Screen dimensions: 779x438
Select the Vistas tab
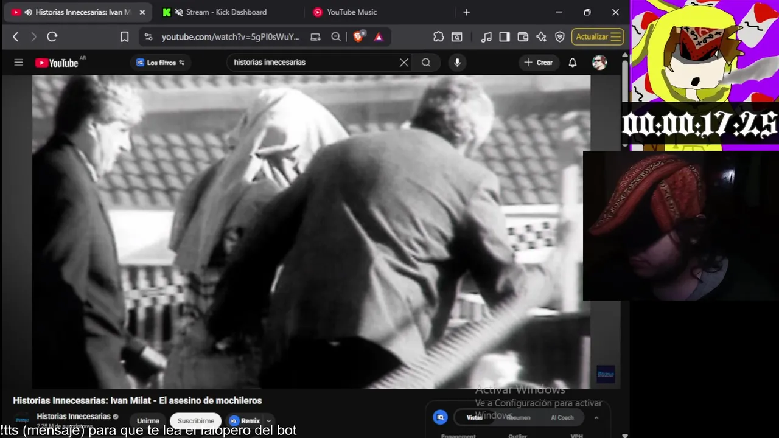(x=475, y=417)
